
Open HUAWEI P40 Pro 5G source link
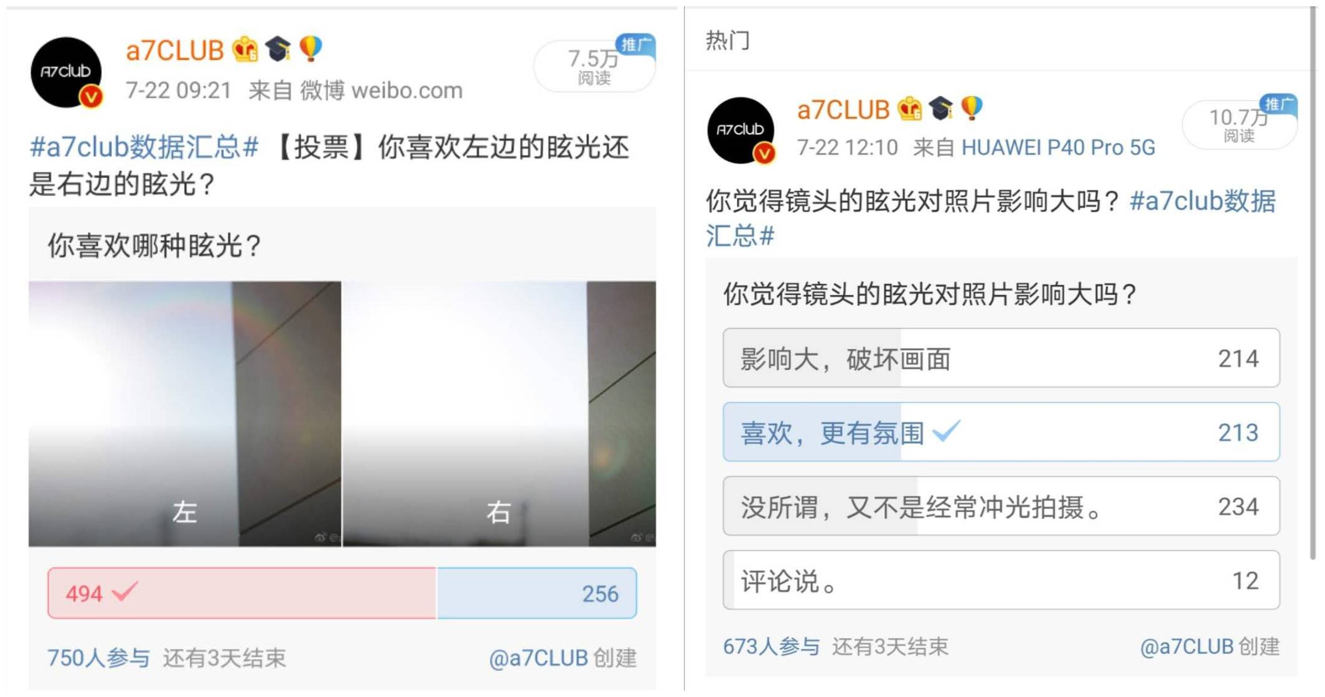[1058, 147]
